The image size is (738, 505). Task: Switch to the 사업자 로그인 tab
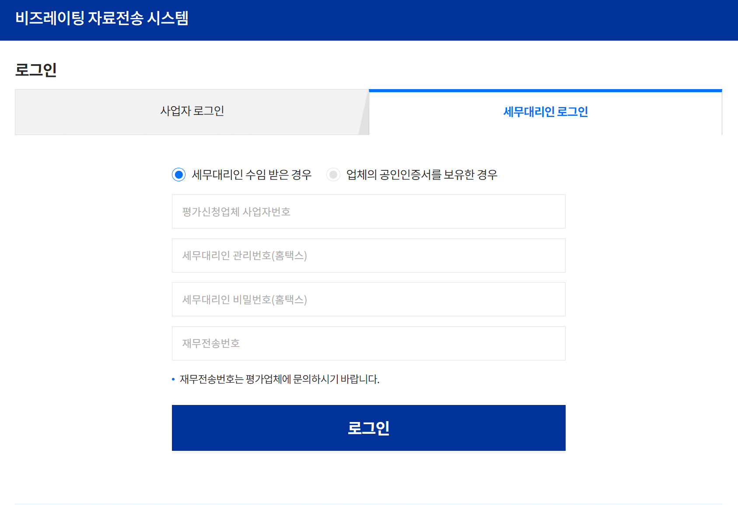(192, 111)
